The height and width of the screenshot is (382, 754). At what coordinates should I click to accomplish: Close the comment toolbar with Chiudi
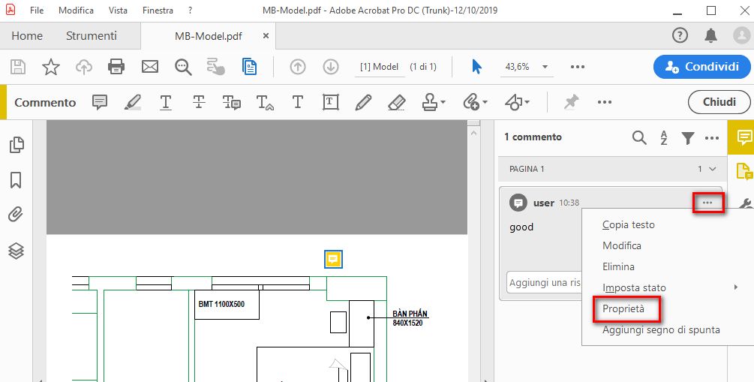(719, 102)
